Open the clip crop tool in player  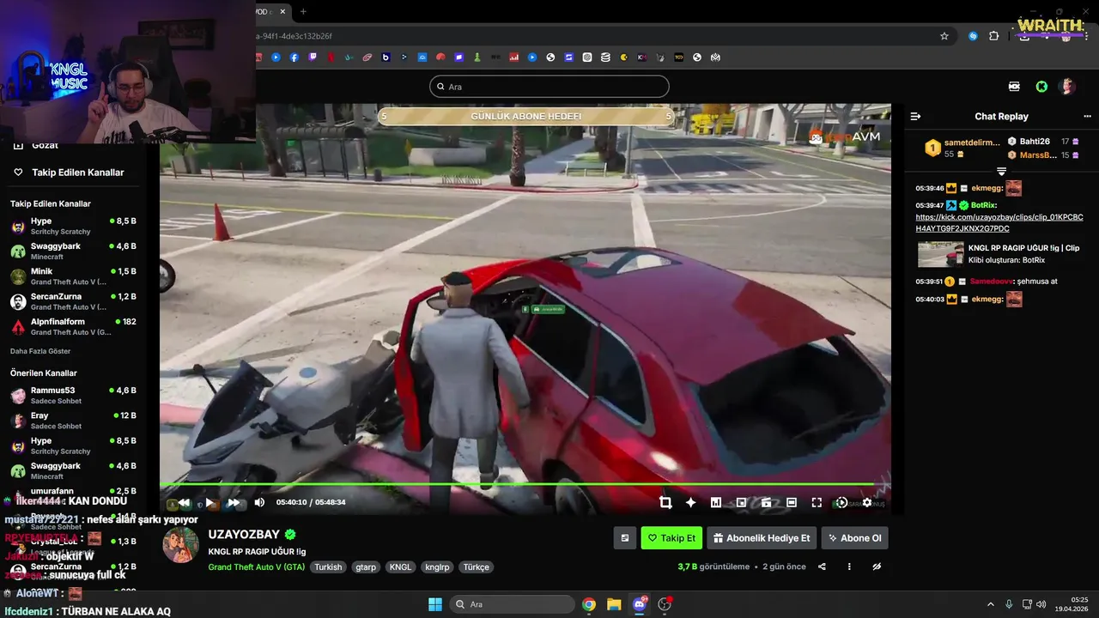pyautogui.click(x=665, y=502)
